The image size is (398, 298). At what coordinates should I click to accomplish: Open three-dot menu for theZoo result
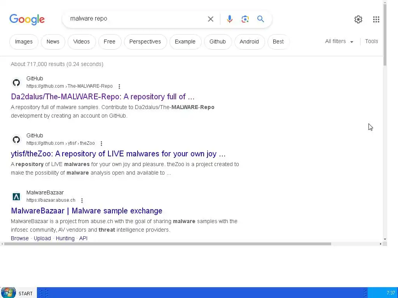(x=101, y=144)
